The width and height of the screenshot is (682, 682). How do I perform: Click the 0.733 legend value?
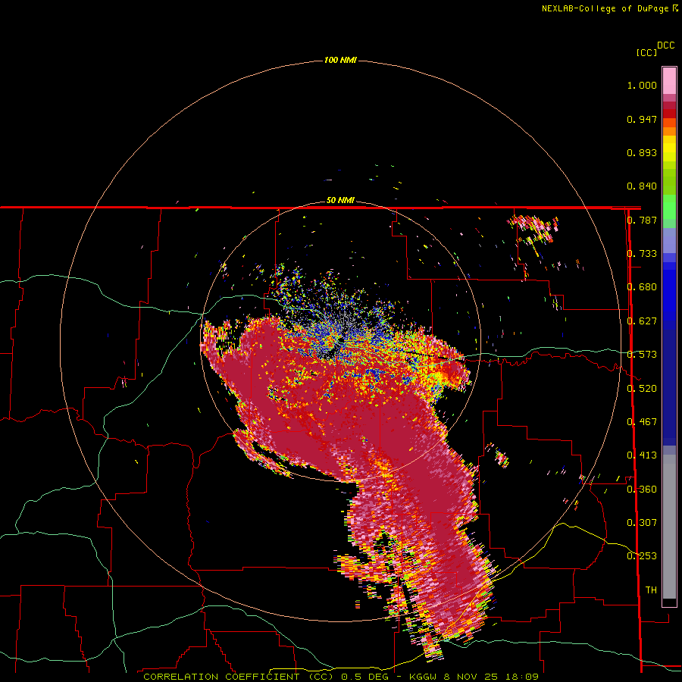(x=642, y=254)
